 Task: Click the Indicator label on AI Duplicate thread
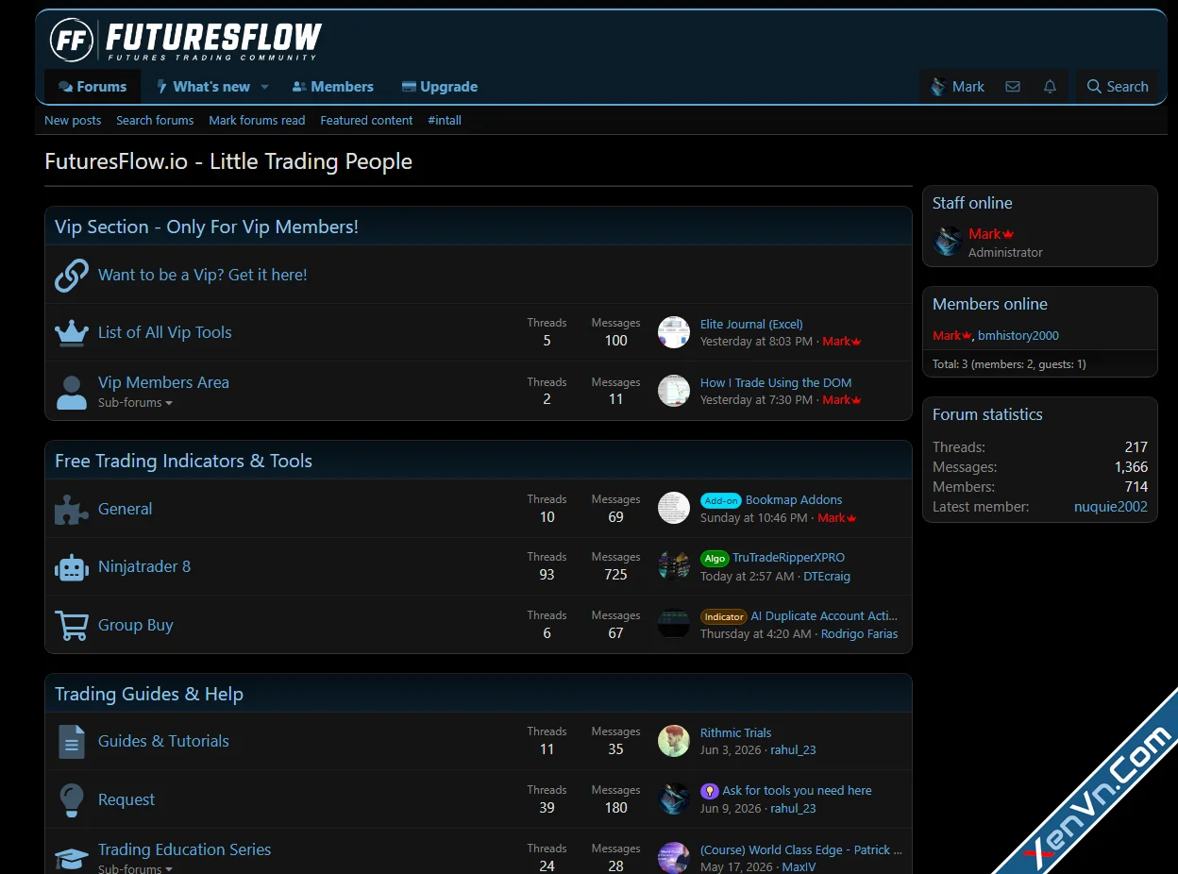pos(724,616)
